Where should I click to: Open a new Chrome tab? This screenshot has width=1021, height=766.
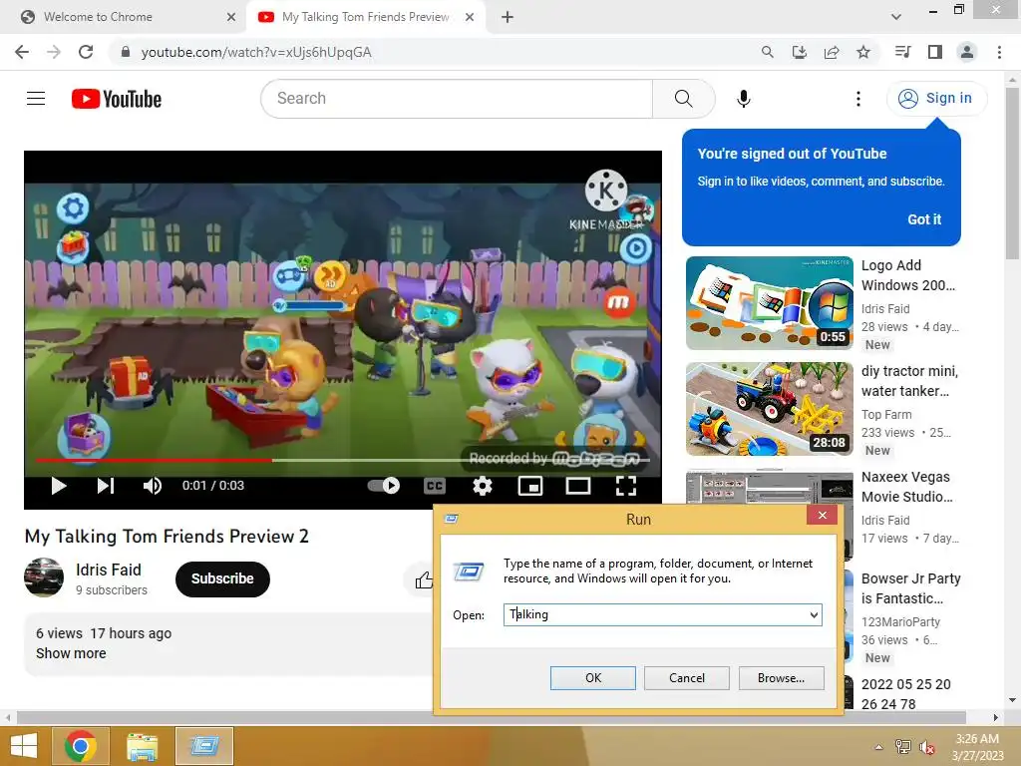[508, 17]
